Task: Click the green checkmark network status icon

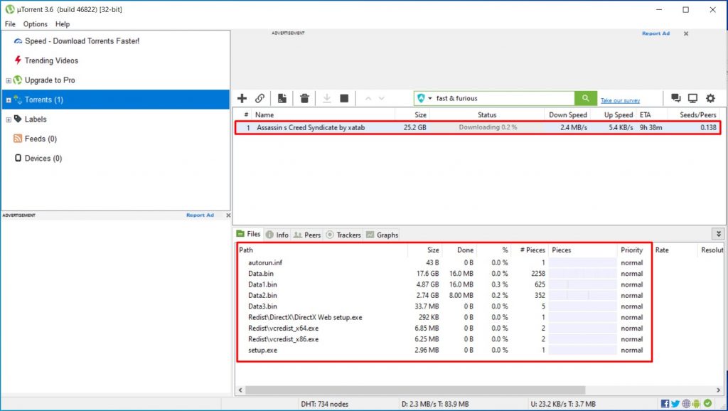Action: click(707, 403)
